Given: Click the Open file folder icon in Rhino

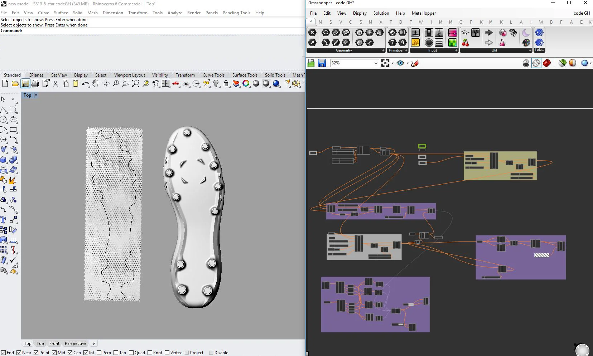Looking at the screenshot, I should click(x=15, y=83).
